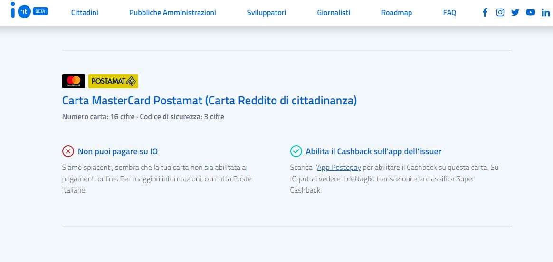This screenshot has width=553, height=262.
Task: Click the Numero carta: 16 cifre text
Action: [98, 117]
